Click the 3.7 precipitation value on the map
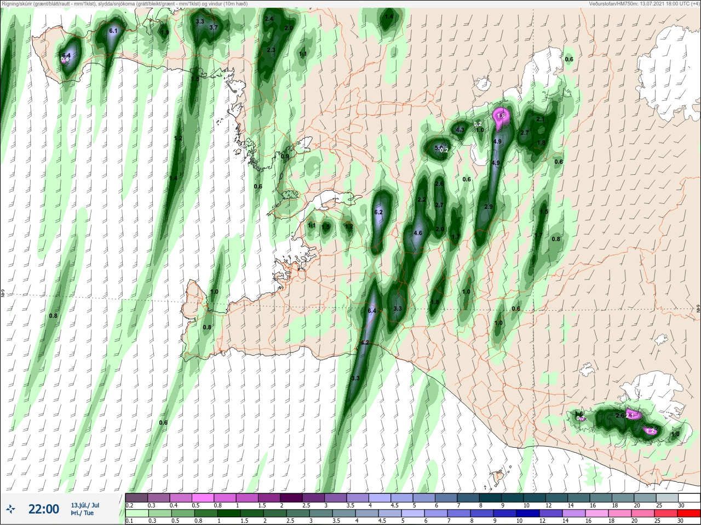701x525 pixels. click(213, 27)
